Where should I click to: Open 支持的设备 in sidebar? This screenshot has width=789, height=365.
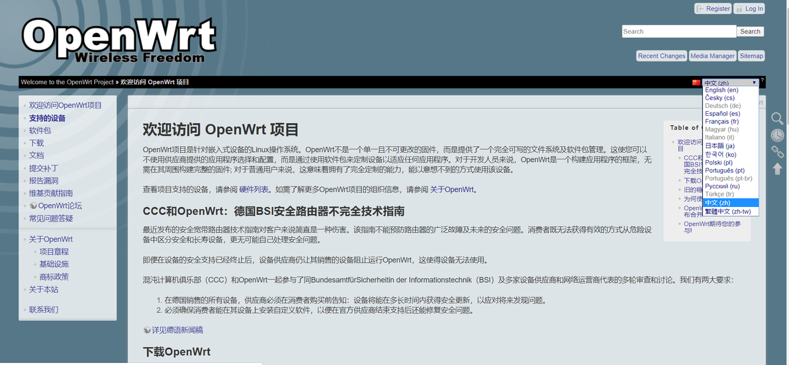pyautogui.click(x=47, y=118)
